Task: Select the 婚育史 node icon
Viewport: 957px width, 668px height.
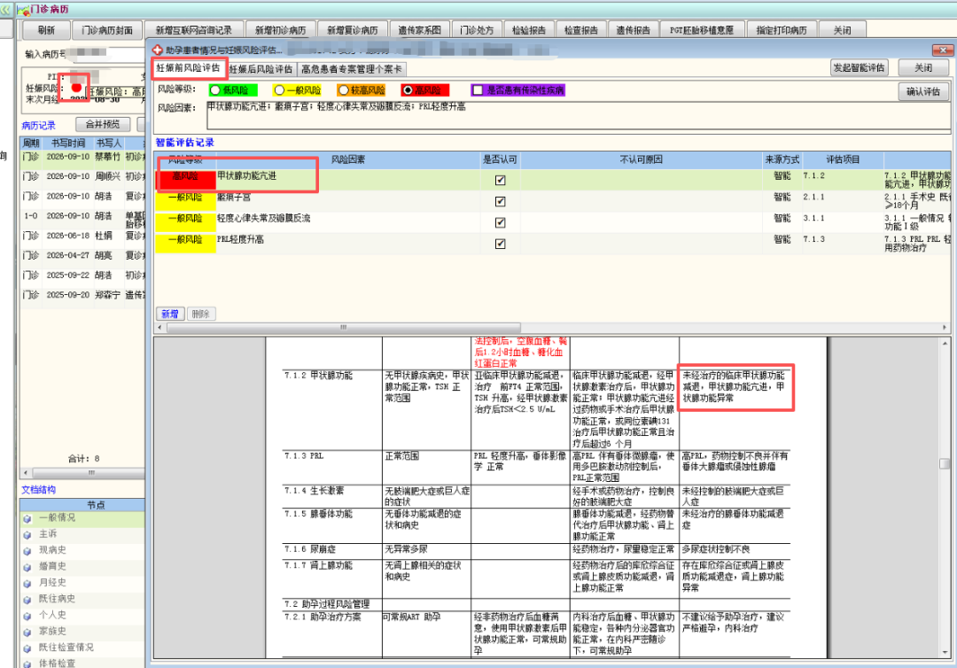Action: [x=27, y=567]
